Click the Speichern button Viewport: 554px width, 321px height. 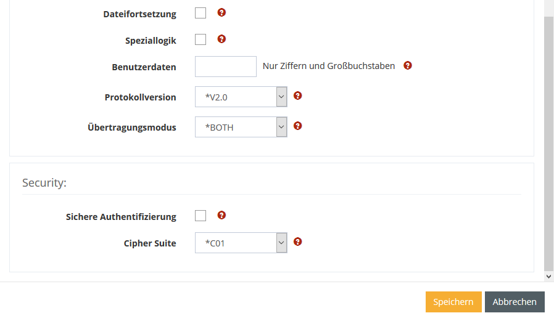pos(453,302)
